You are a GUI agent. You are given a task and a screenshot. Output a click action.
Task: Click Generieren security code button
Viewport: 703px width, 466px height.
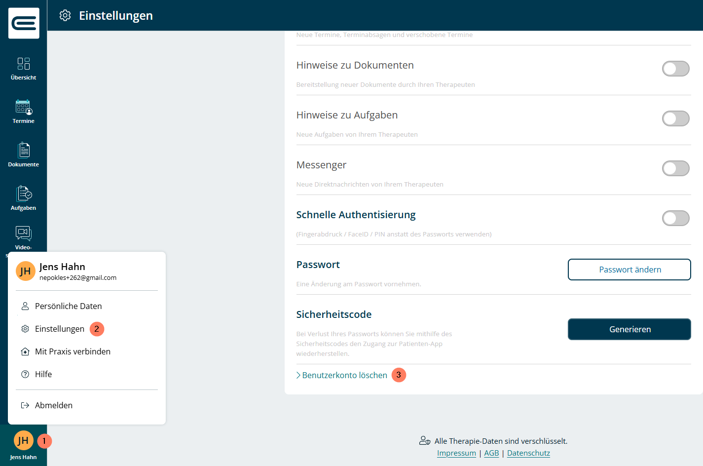629,329
